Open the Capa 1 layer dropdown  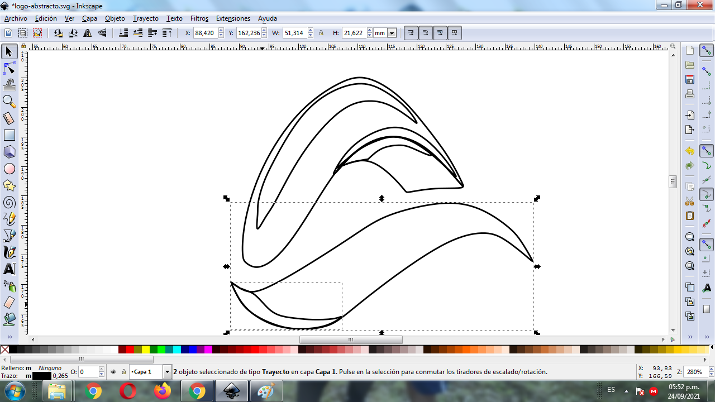[167, 371]
